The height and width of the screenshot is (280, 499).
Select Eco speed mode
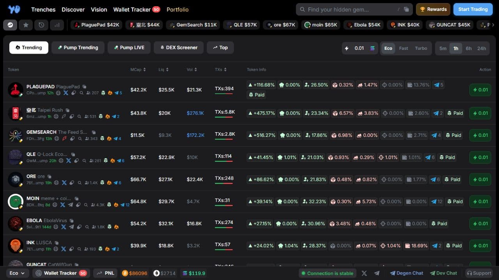[388, 48]
